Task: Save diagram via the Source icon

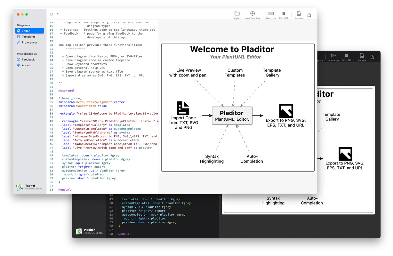Action: (299, 13)
